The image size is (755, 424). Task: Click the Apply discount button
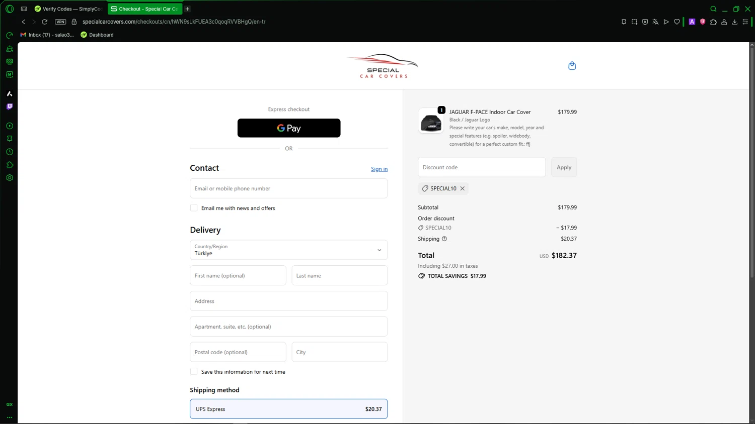tap(564, 167)
